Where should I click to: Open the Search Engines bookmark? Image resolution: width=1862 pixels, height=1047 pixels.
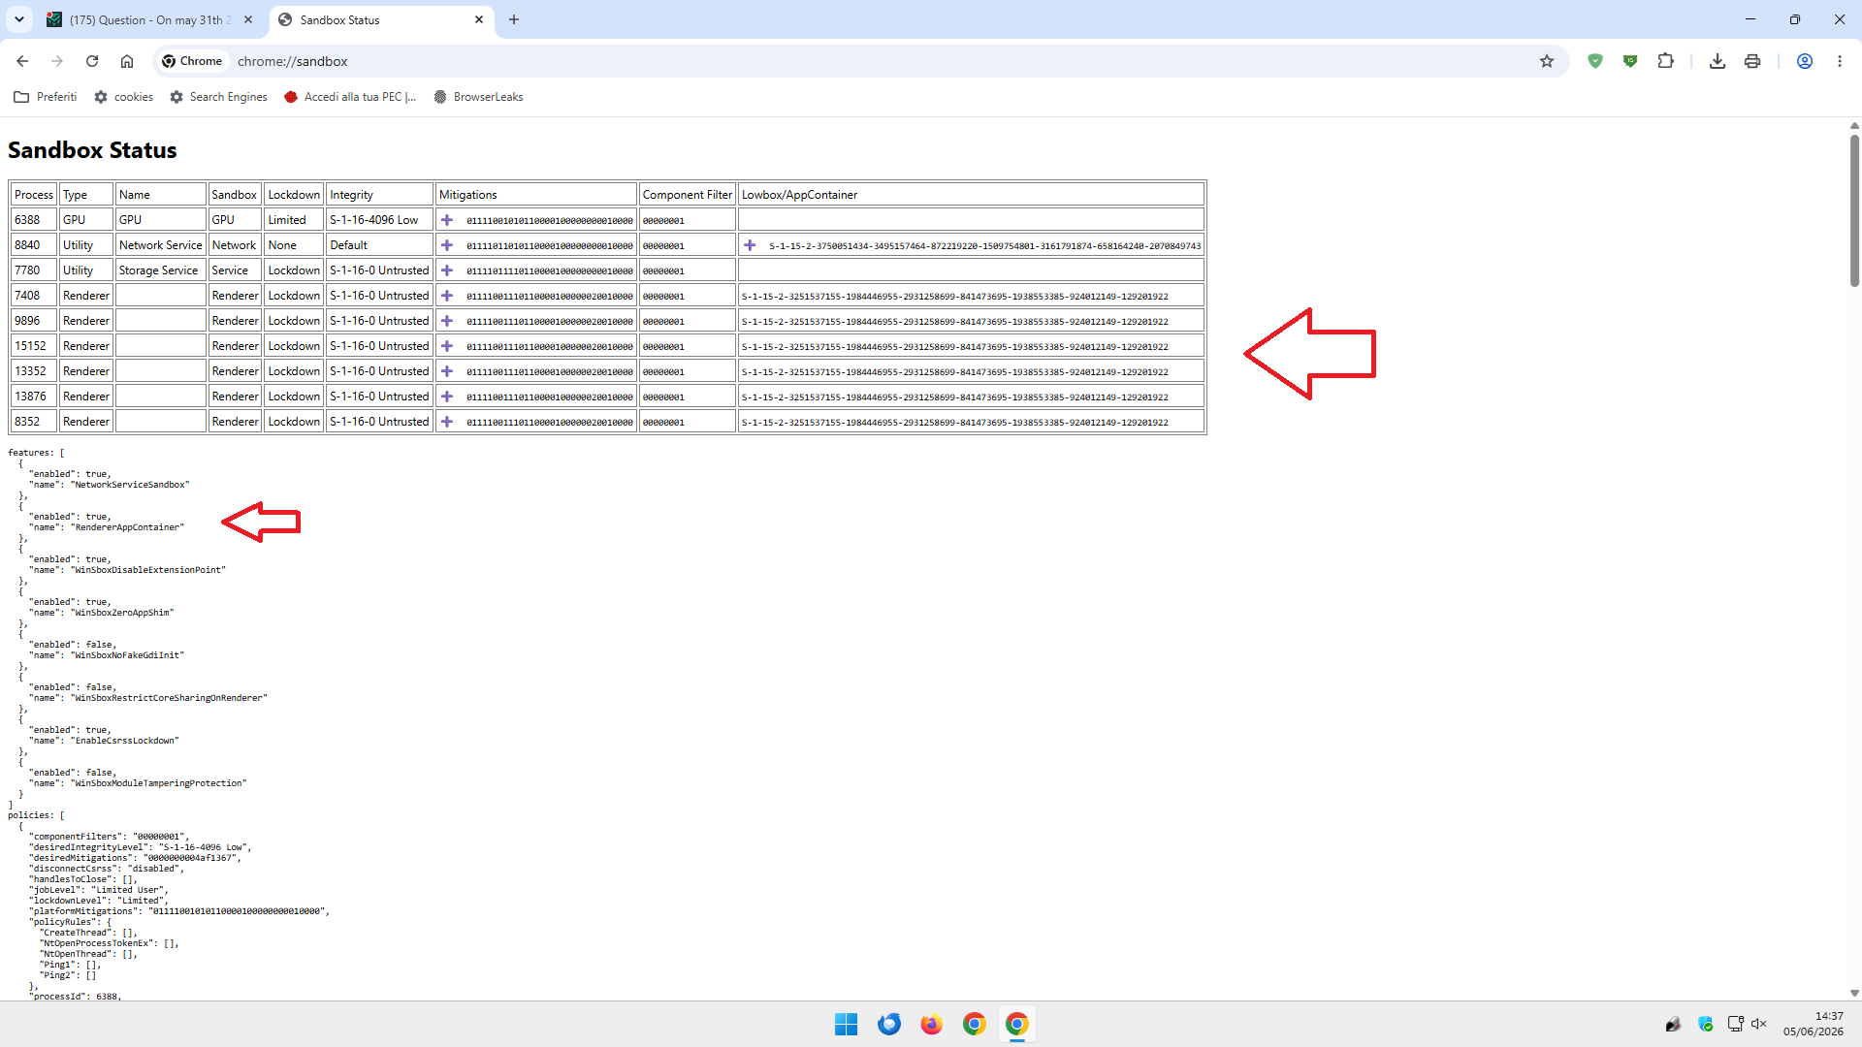(218, 97)
